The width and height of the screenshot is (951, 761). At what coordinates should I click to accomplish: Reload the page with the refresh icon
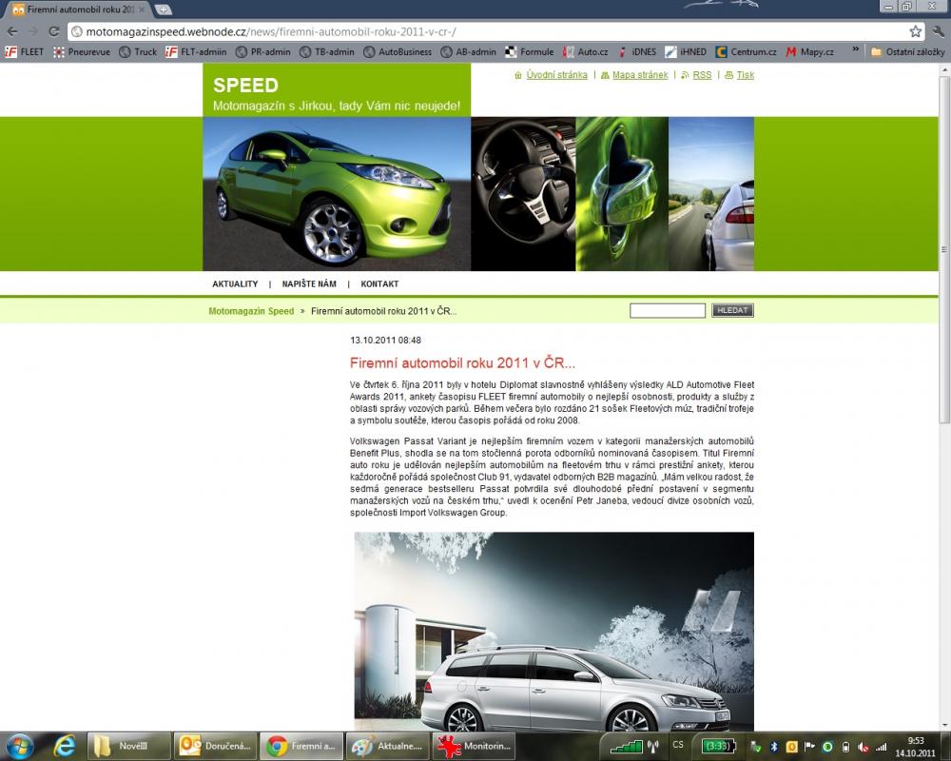[53, 31]
